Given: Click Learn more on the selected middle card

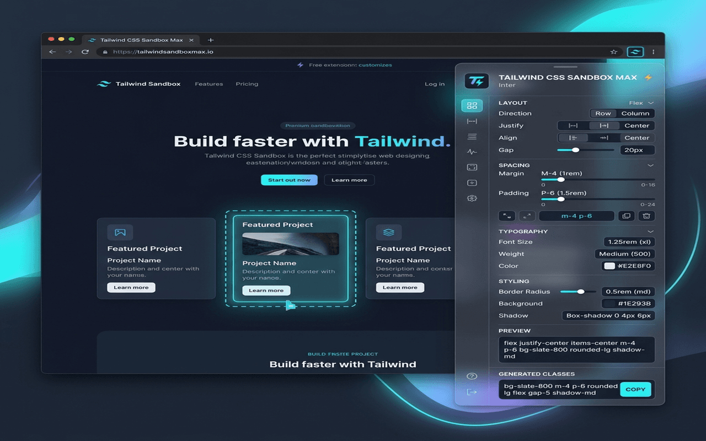Looking at the screenshot, I should click(266, 291).
